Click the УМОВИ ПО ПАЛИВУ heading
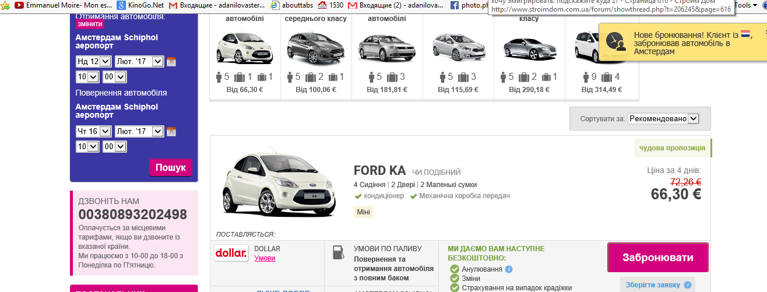This screenshot has height=292, width=767. 388,249
